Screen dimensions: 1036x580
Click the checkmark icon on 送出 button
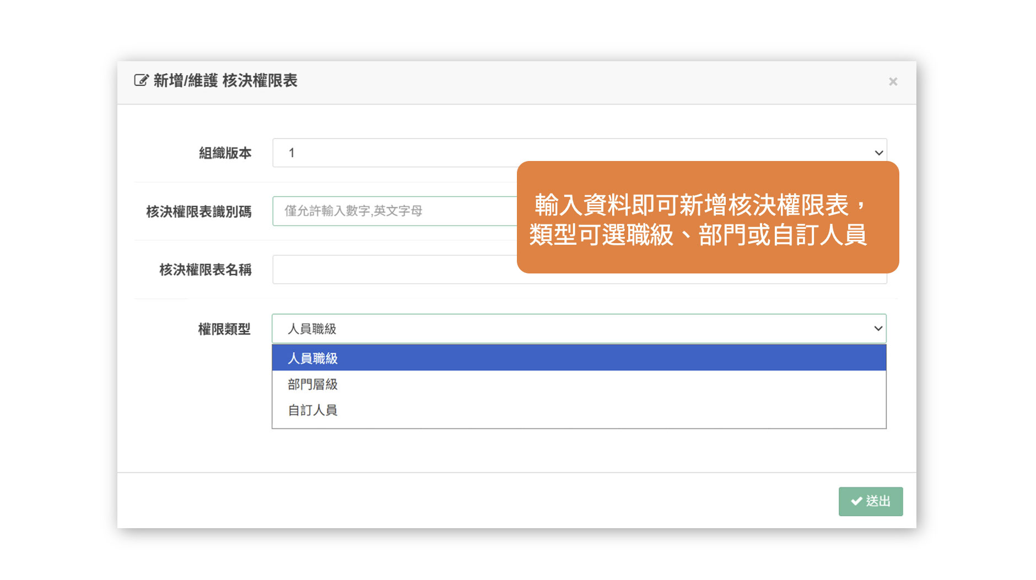(x=856, y=501)
